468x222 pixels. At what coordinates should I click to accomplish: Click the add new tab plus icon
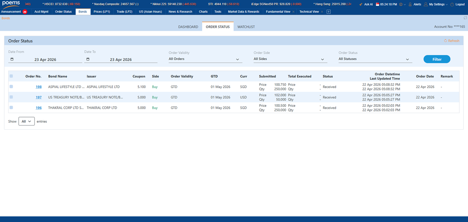tap(329, 12)
